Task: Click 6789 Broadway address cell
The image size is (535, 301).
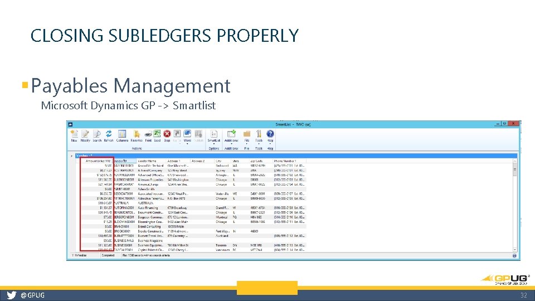Action: click(x=177, y=207)
